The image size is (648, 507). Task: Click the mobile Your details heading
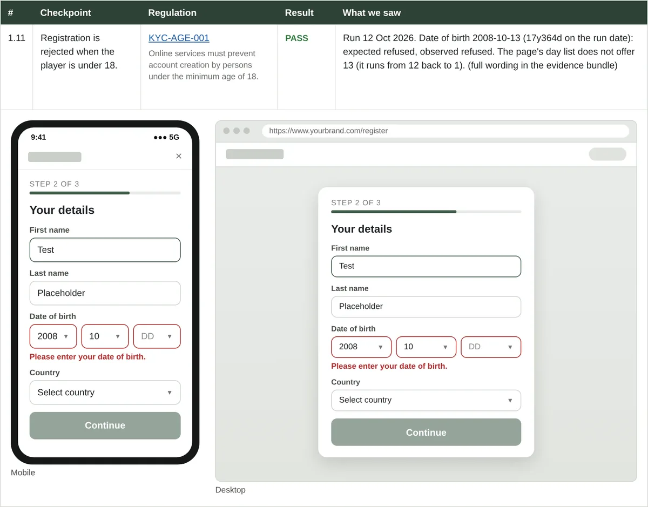click(62, 210)
